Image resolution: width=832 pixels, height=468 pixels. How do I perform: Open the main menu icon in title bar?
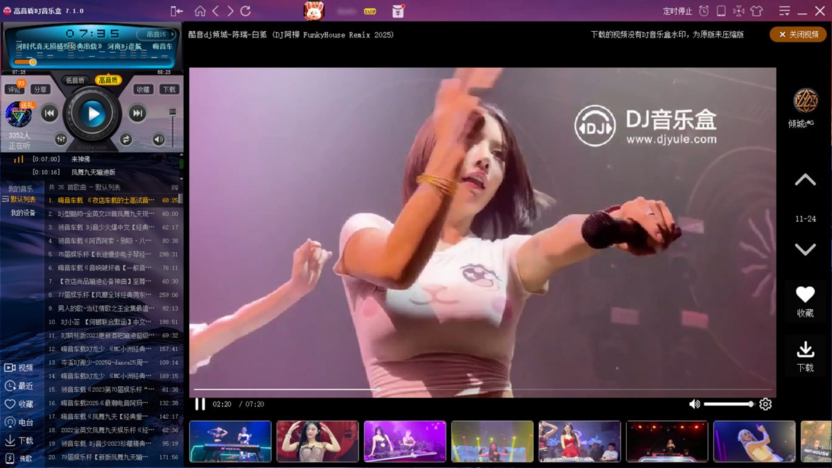pos(784,11)
